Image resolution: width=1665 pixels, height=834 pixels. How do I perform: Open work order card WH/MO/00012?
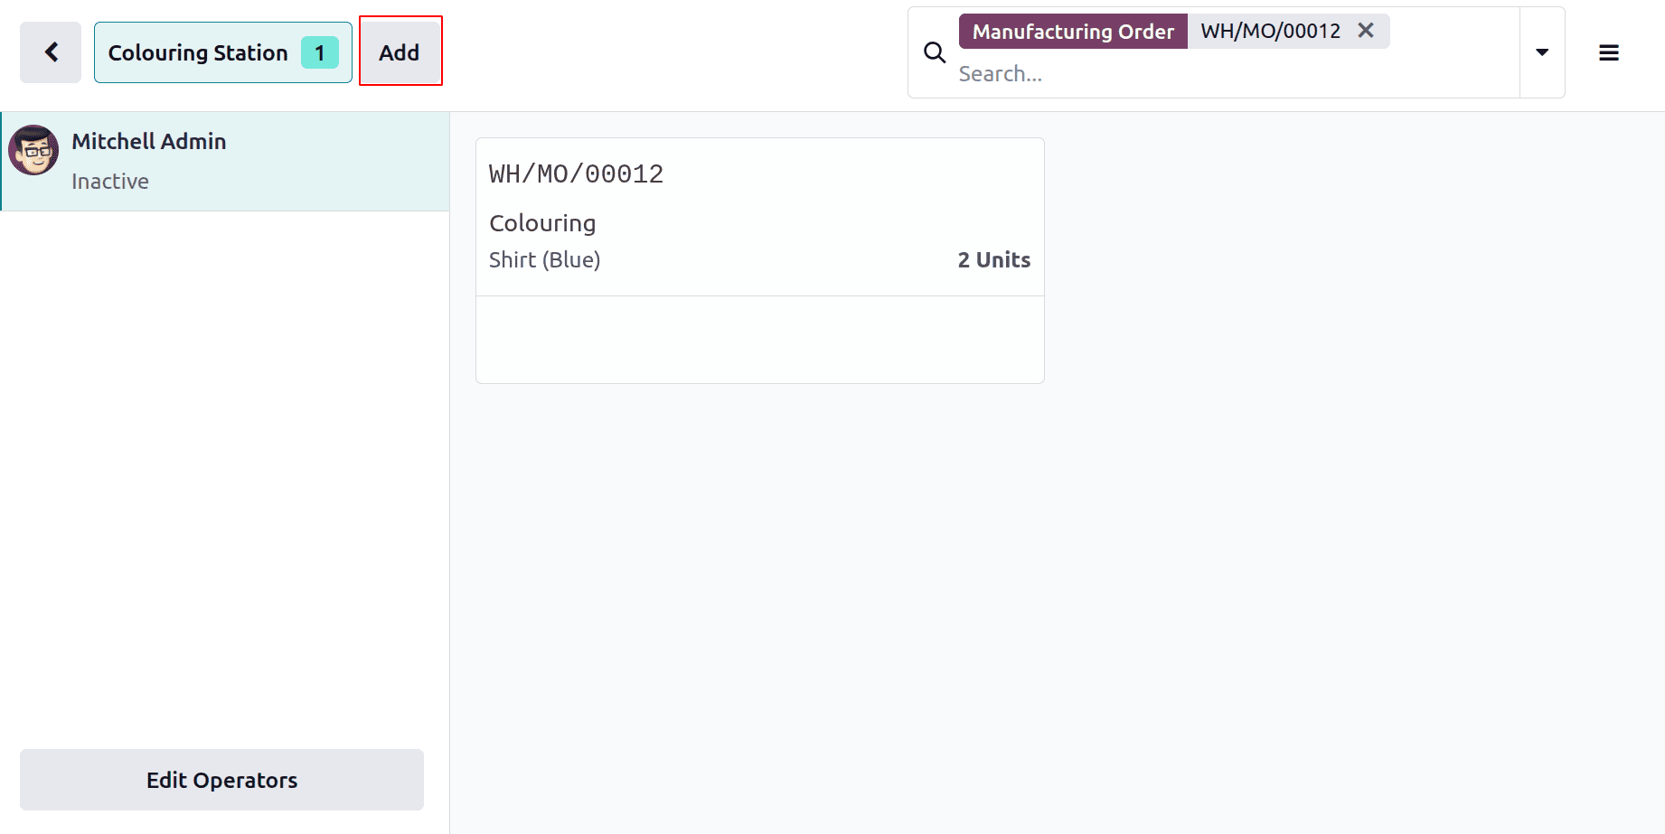759,260
